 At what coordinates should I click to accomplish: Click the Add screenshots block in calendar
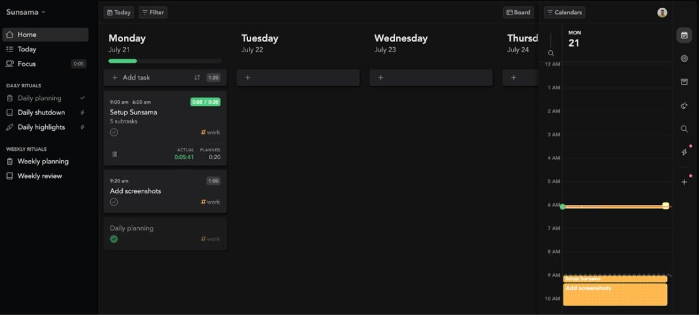pos(615,294)
